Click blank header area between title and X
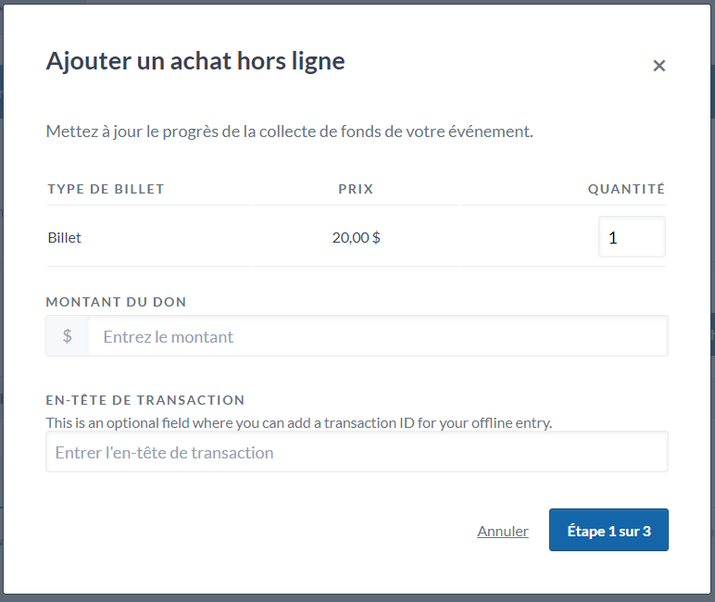This screenshot has width=715, height=602. point(500,63)
